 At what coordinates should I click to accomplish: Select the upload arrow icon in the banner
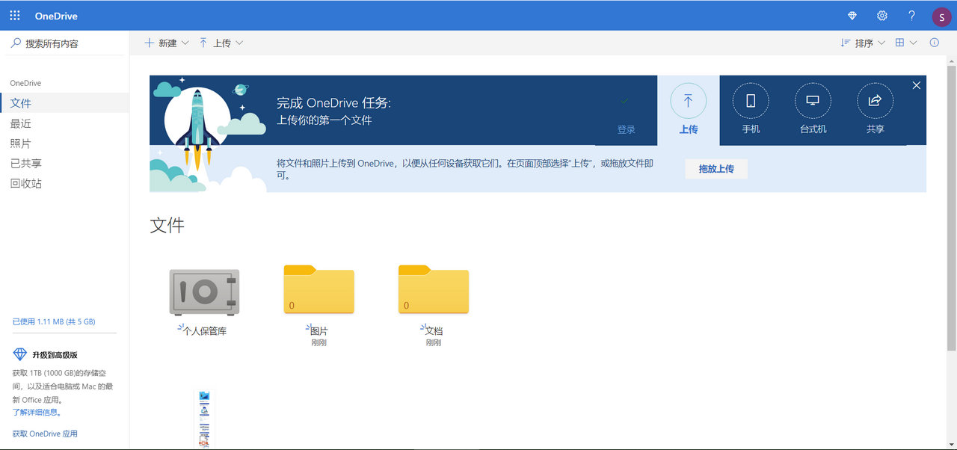pyautogui.click(x=688, y=100)
